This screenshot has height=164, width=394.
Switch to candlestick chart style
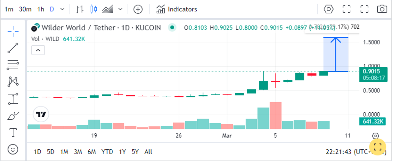click(94, 9)
